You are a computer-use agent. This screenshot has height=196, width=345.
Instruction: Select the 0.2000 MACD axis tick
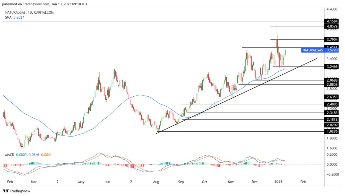pos(332,155)
